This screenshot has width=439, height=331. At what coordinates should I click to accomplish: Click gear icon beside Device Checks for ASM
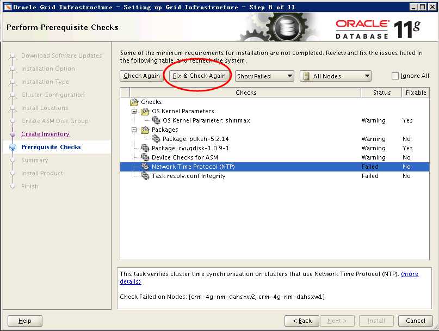145,157
